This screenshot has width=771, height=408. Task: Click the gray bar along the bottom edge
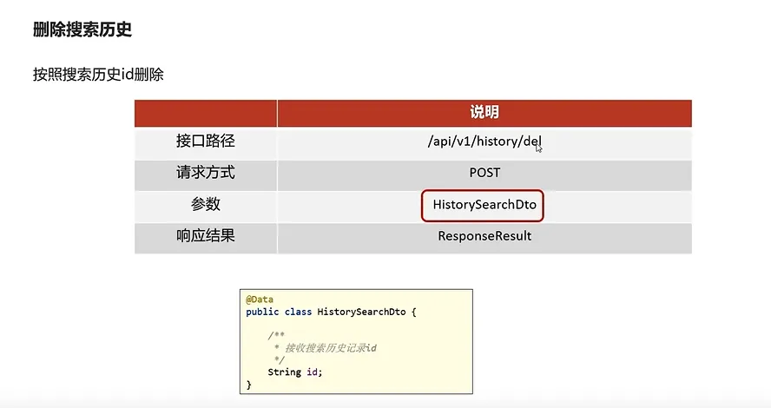(385, 404)
